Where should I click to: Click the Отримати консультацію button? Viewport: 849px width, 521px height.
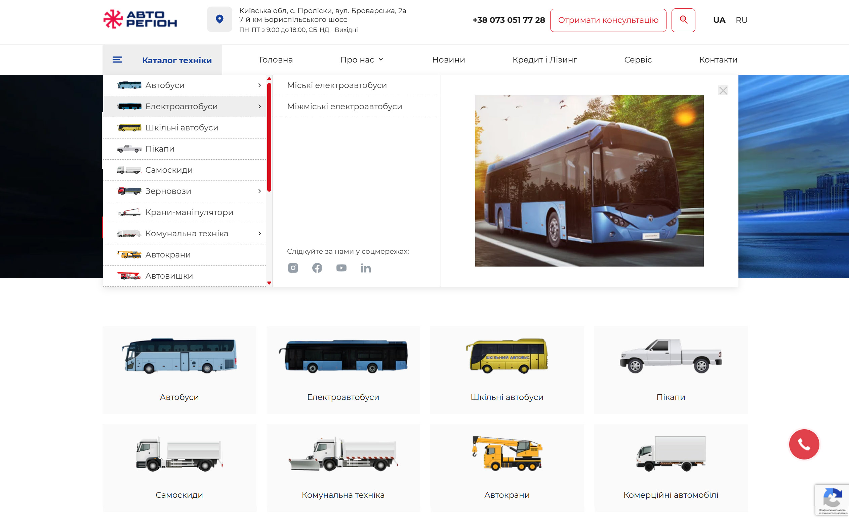point(608,20)
